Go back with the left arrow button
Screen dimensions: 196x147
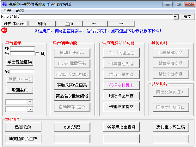click(x=95, y=23)
